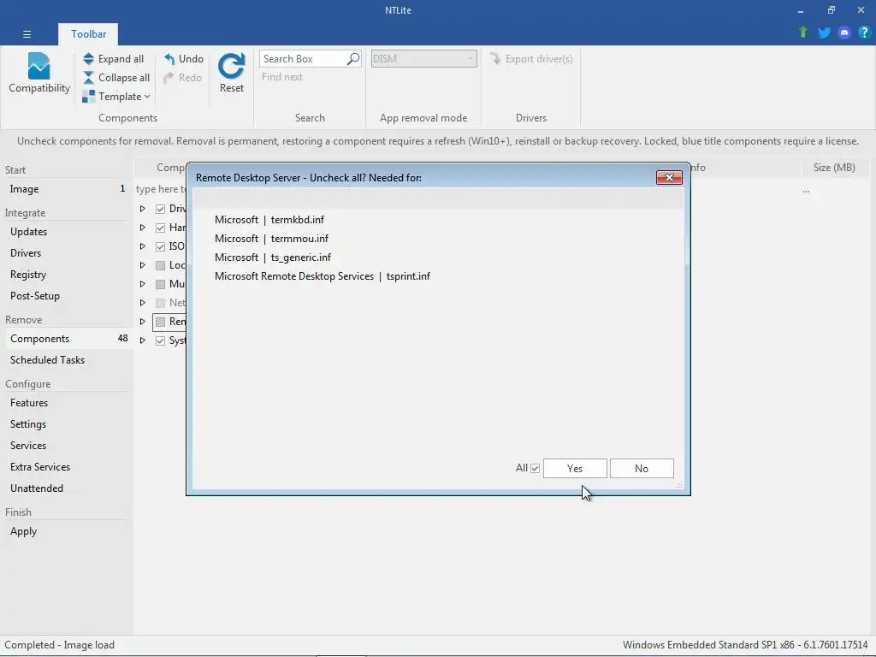876x657 pixels.
Task: Expand the Net tree row
Action: click(143, 303)
